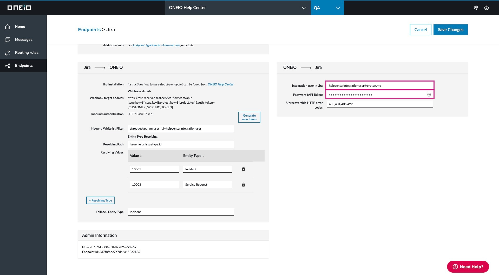Viewport: 499px width, 275px height.
Task: Open the user account icon
Action: tap(487, 8)
